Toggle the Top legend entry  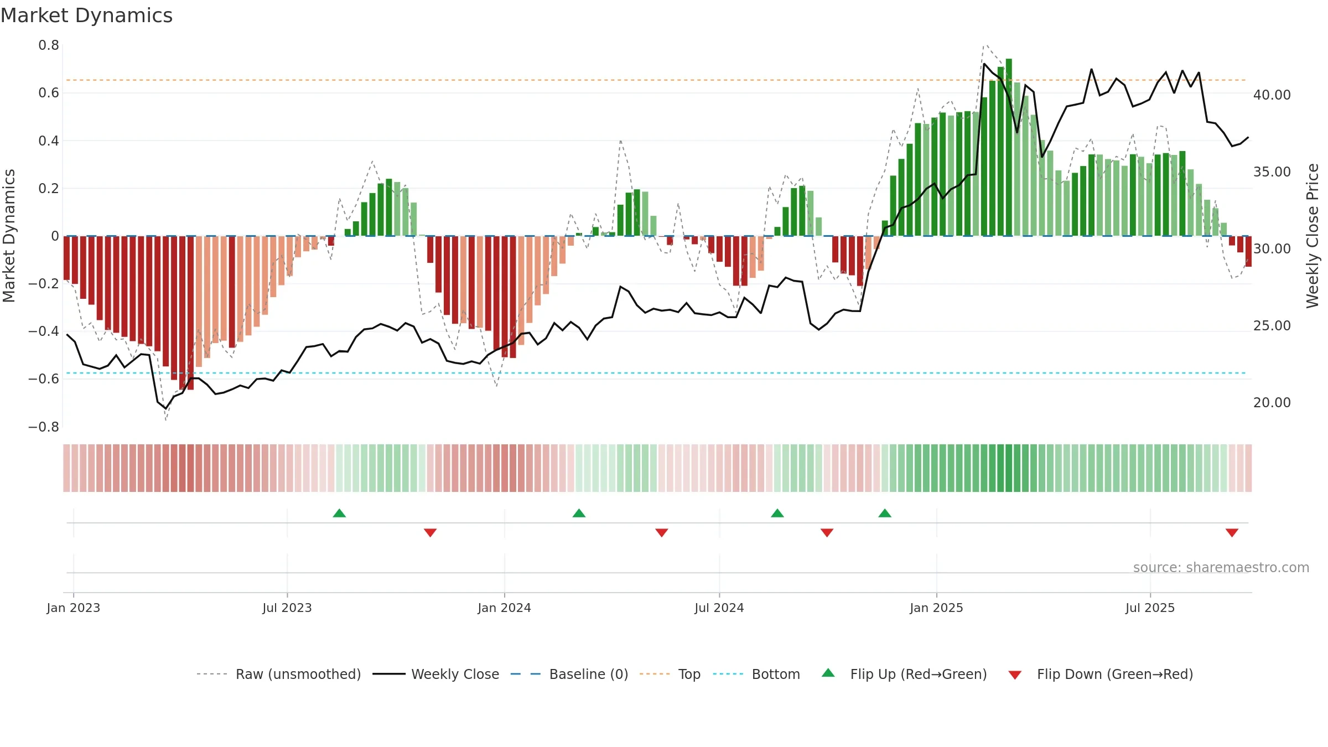pos(670,674)
